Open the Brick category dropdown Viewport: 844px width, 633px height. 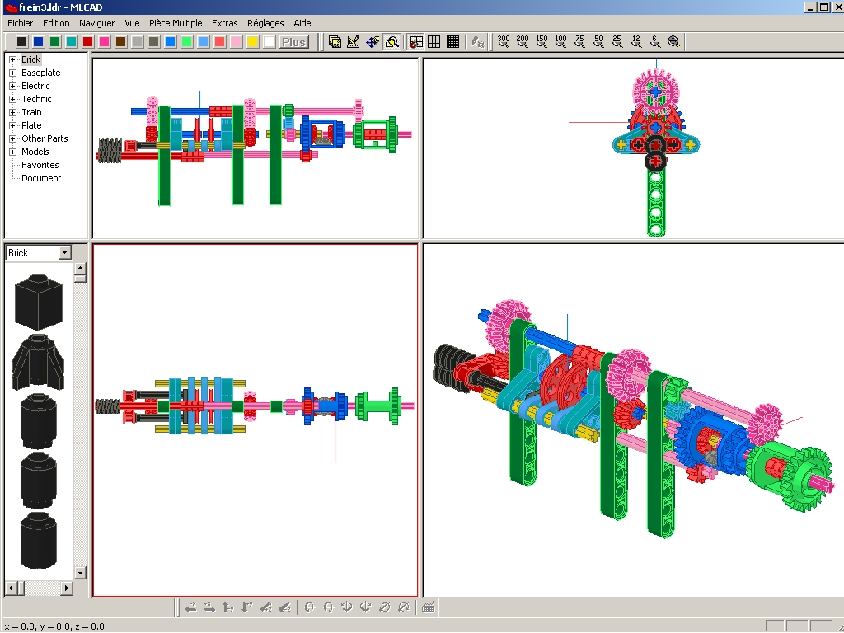(x=65, y=252)
